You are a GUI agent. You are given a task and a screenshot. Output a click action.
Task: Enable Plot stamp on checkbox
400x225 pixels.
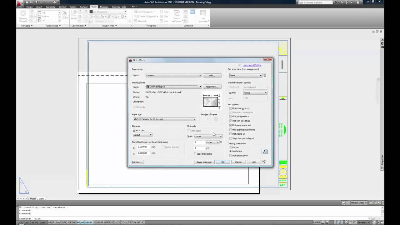coord(231,134)
